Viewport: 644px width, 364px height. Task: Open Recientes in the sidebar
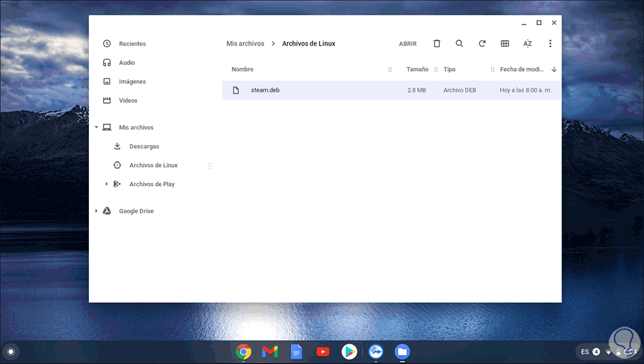pyautogui.click(x=132, y=44)
